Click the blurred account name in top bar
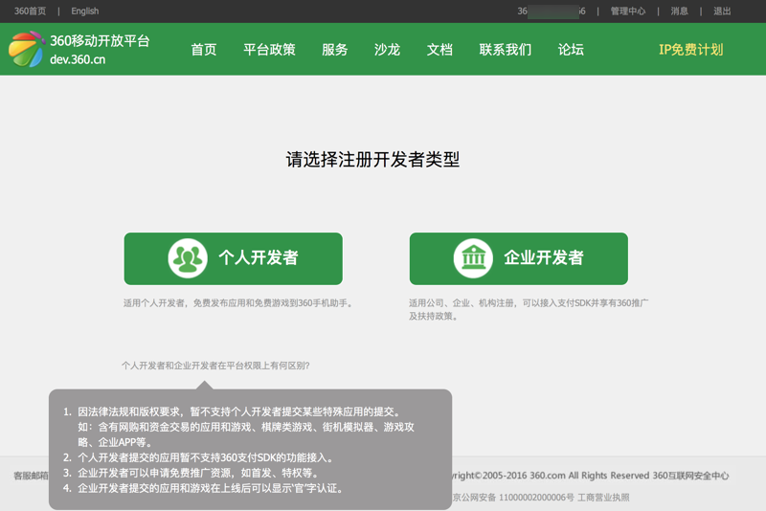 click(552, 11)
